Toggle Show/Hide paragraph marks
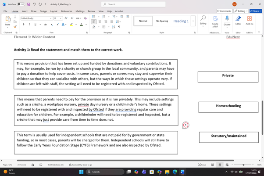Viewport: 264px width, 176px height. 119,27
